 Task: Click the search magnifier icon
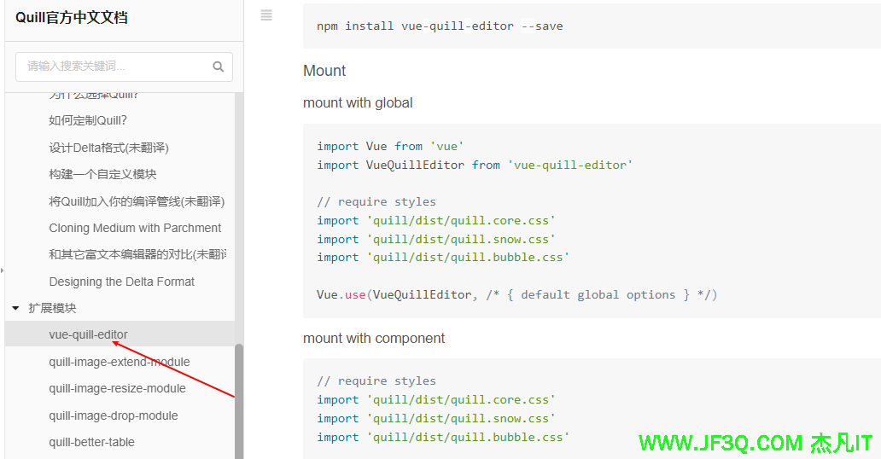click(218, 67)
